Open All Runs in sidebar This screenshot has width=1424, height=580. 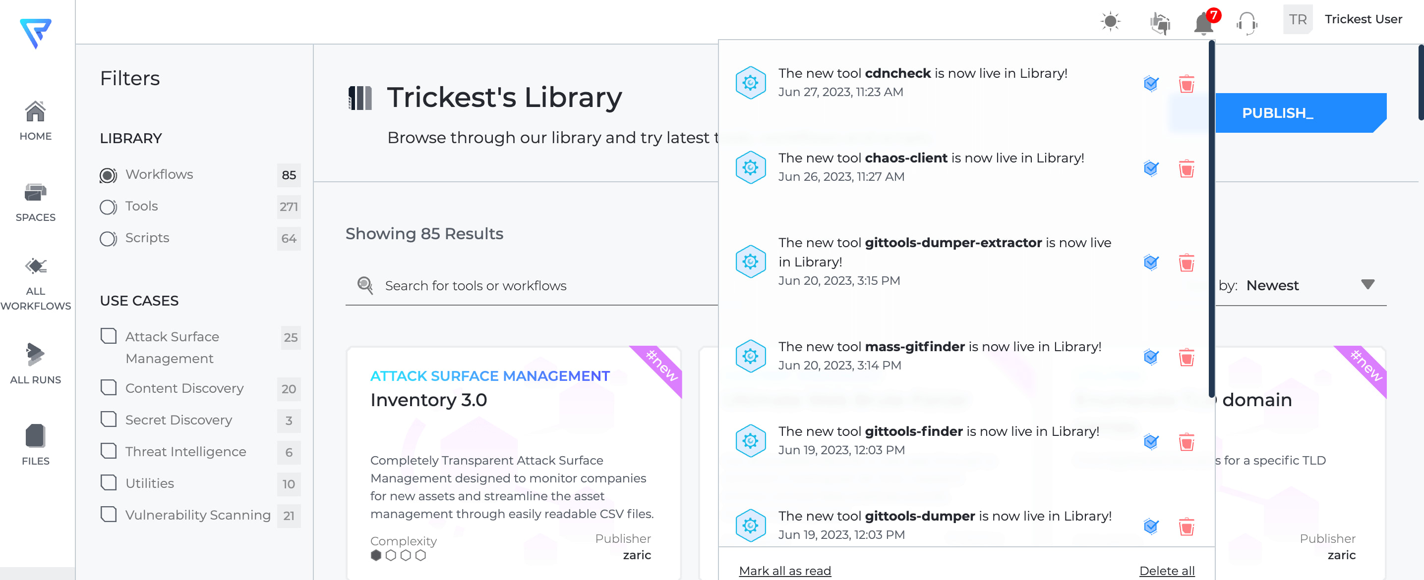(35, 364)
